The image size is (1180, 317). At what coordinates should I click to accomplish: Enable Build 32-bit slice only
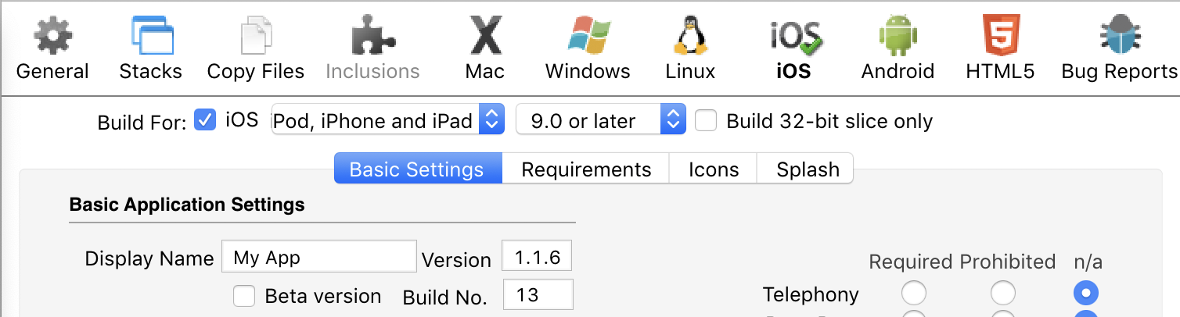point(707,121)
